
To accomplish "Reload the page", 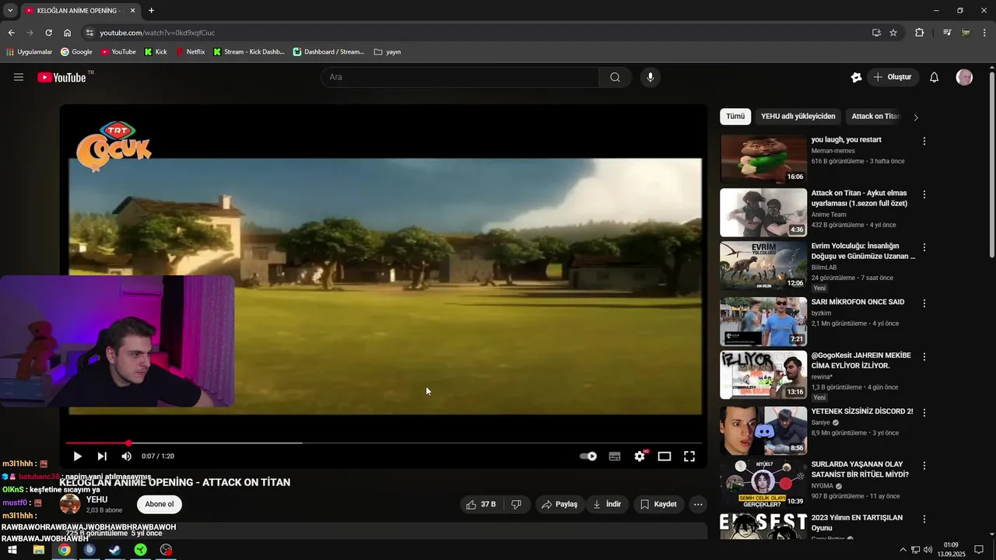I will 48,33.
